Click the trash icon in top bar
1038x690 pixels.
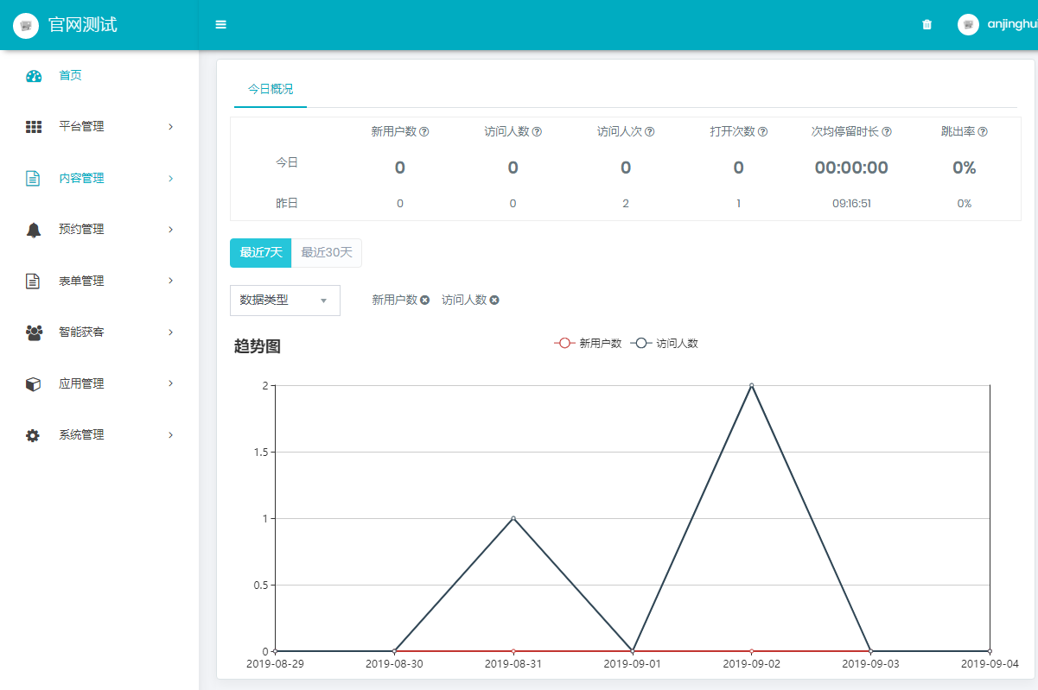pyautogui.click(x=927, y=24)
